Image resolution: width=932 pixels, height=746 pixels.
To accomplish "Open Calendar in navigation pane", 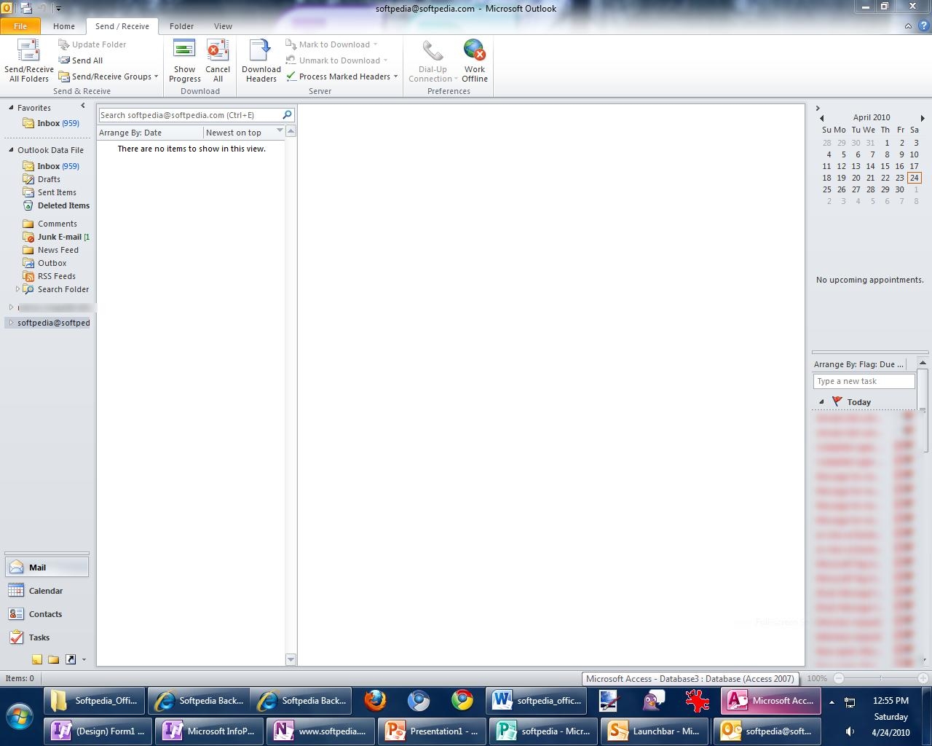I will click(x=45, y=591).
